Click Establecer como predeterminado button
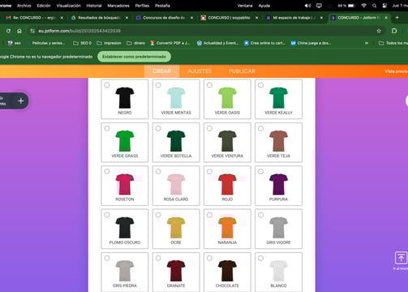 [x=134, y=57]
